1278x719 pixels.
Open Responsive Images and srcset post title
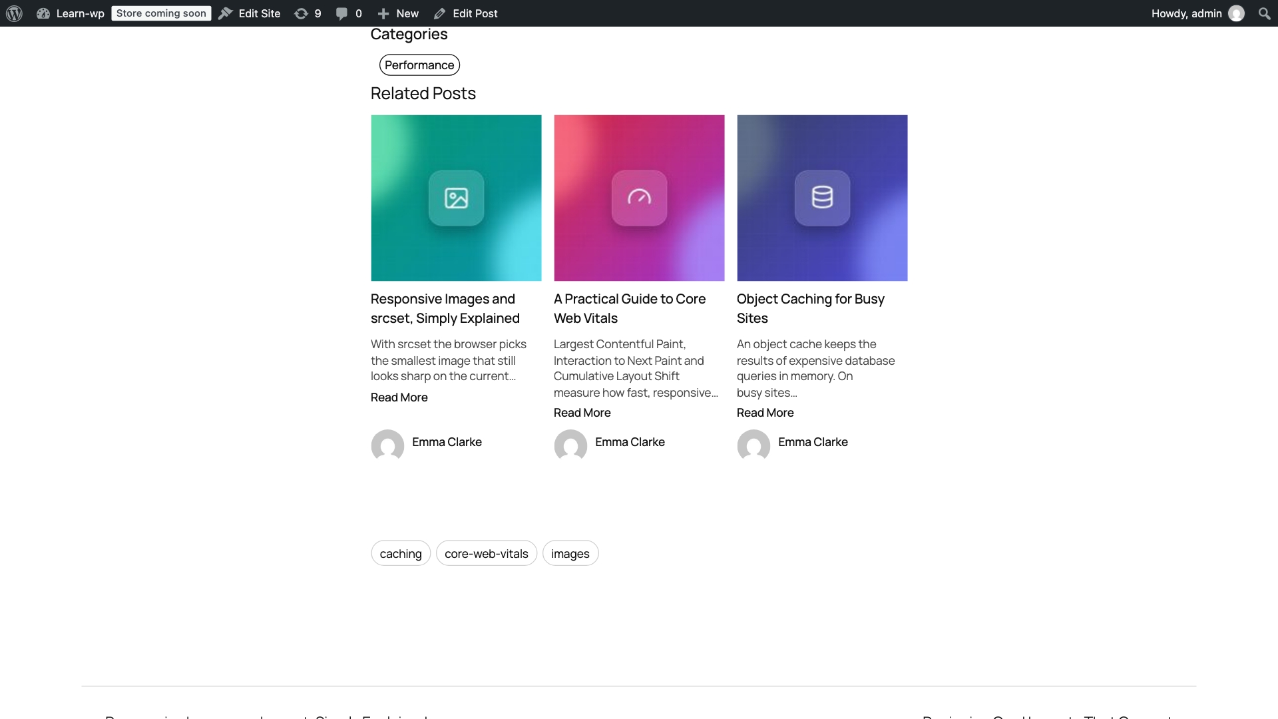click(445, 308)
